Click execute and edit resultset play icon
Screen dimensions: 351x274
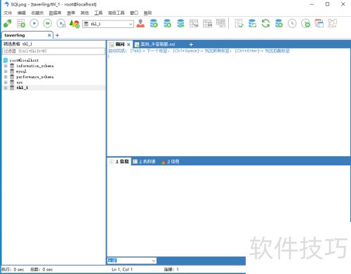coord(61,24)
